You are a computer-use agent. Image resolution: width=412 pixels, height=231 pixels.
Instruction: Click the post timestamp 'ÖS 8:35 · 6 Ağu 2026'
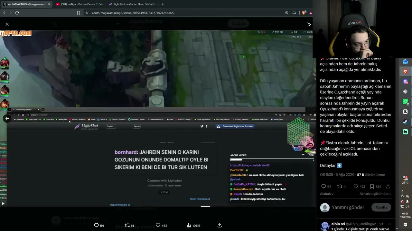click(337, 175)
